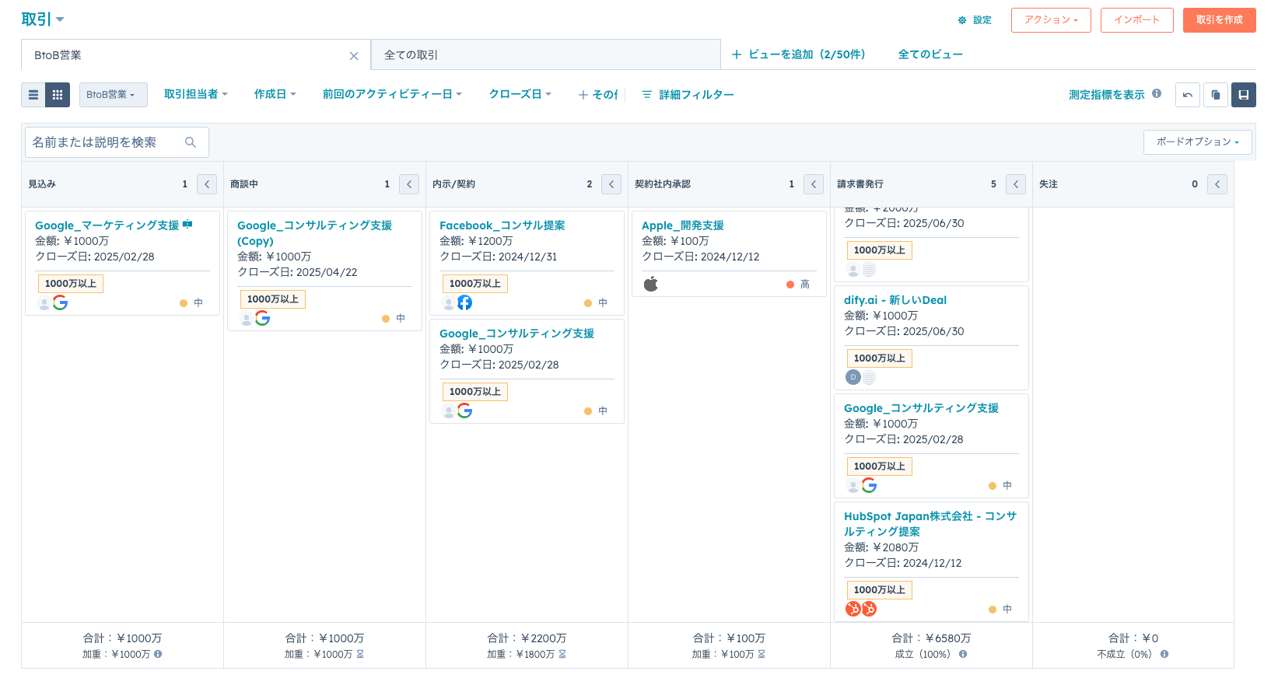Click the + その他 filter button
This screenshot has width=1271, height=678.
597,95
